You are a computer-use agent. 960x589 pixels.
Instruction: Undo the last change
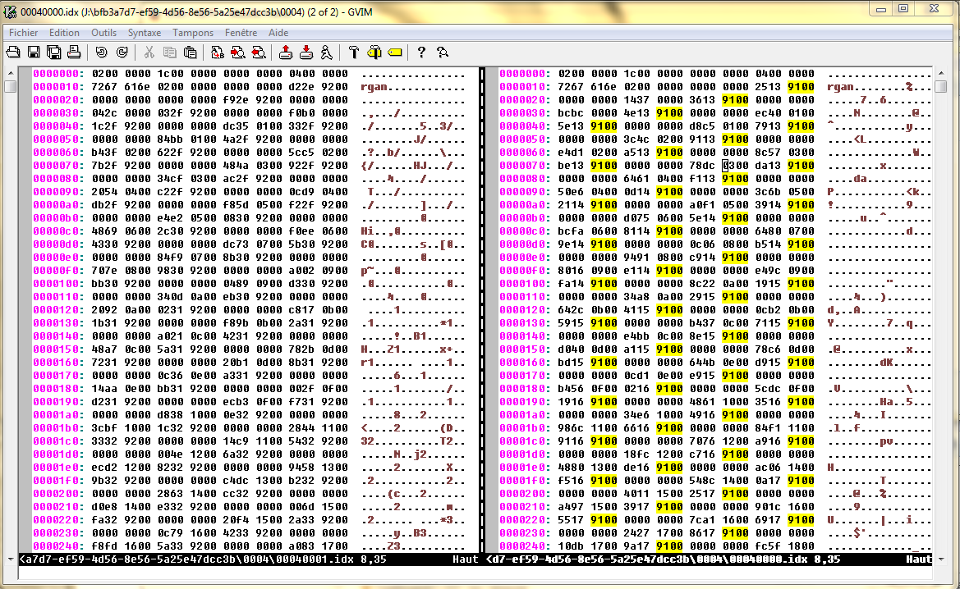coord(102,53)
